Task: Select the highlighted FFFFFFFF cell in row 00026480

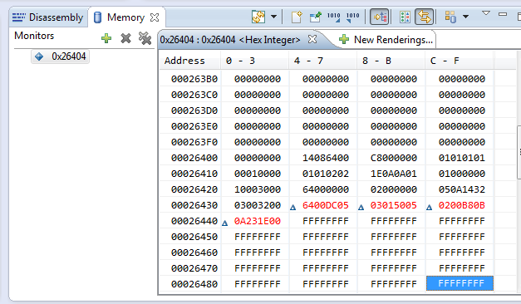Action: click(x=460, y=283)
